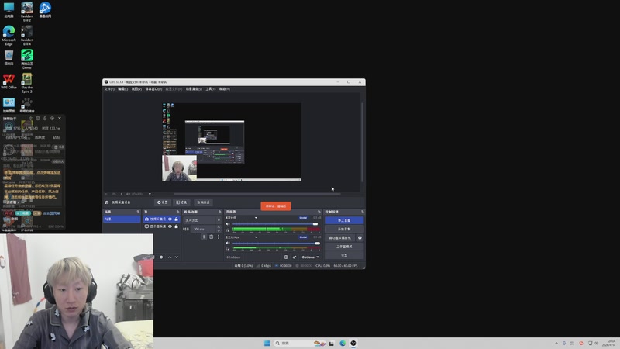Click the 设置 properties button in source toolbar
Viewport: 620px width, 349px height.
163,202
